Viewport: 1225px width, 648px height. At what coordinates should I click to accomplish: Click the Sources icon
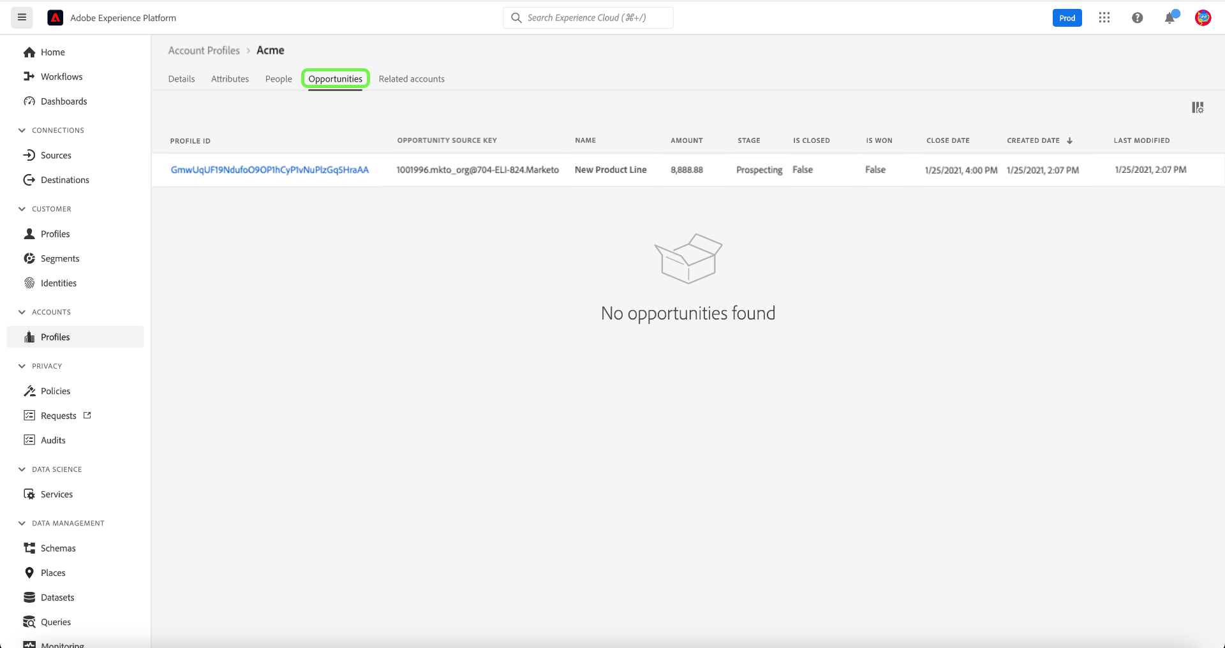(x=29, y=155)
